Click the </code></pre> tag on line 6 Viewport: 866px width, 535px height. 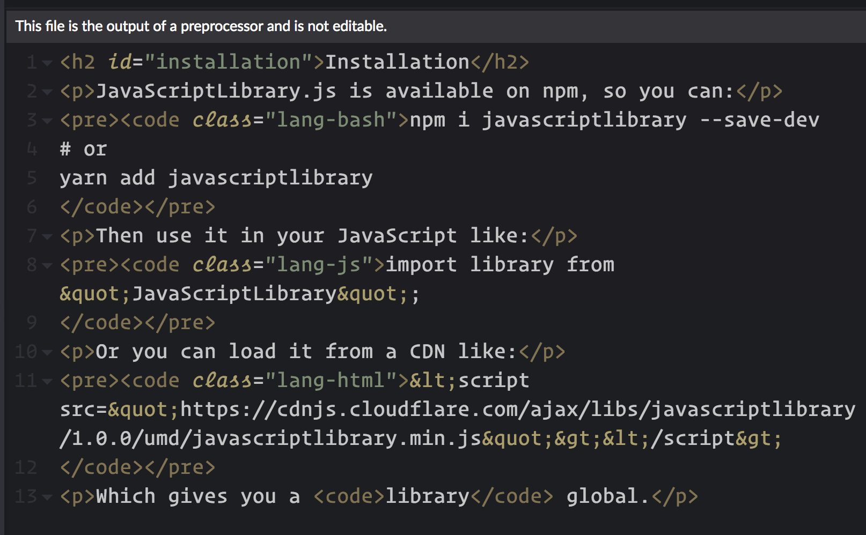pyautogui.click(x=137, y=207)
